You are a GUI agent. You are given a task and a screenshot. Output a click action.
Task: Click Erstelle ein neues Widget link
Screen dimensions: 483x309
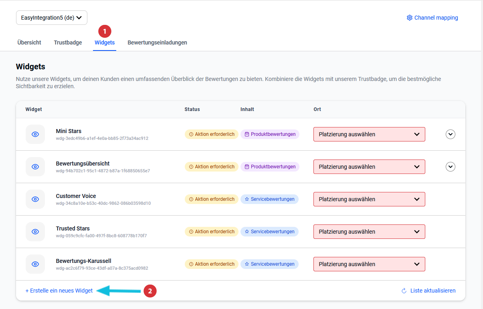(59, 291)
